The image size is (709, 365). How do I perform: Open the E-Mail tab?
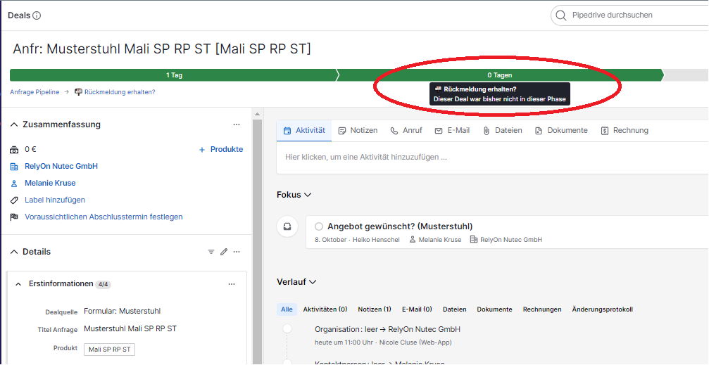pyautogui.click(x=452, y=130)
